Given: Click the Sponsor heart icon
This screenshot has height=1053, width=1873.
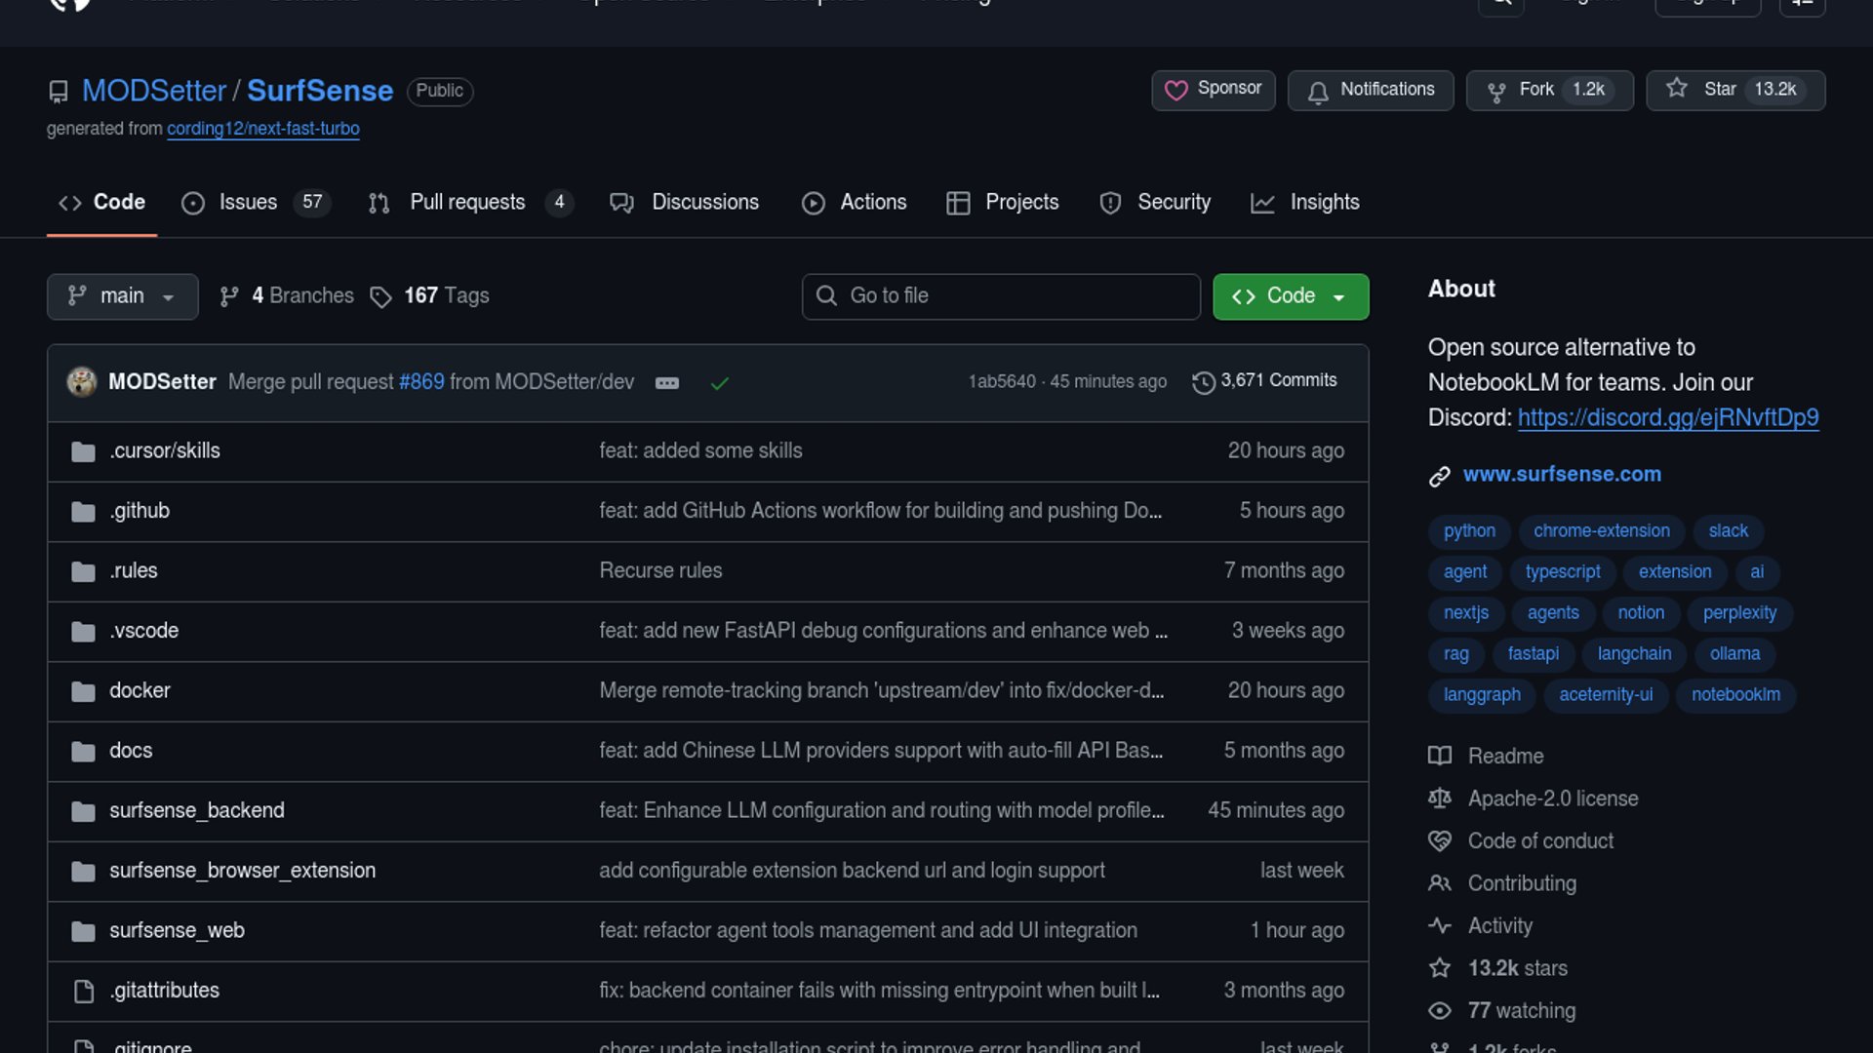Looking at the screenshot, I should [1176, 91].
